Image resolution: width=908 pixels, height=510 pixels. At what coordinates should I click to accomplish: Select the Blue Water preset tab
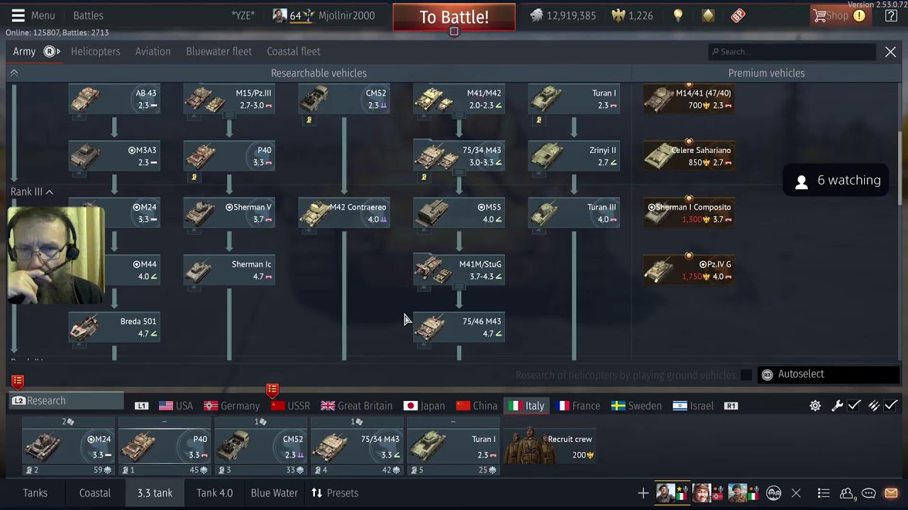point(275,493)
